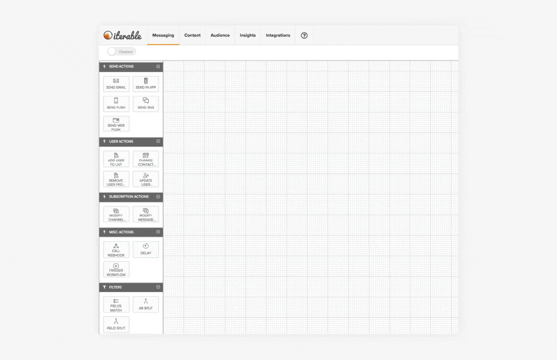Screen dimensions: 557x360
Task: Collapse the Subscription Actions section
Action: click(x=158, y=197)
